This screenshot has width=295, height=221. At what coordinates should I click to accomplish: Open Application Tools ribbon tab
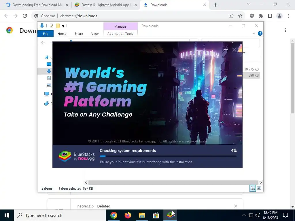pyautogui.click(x=120, y=34)
